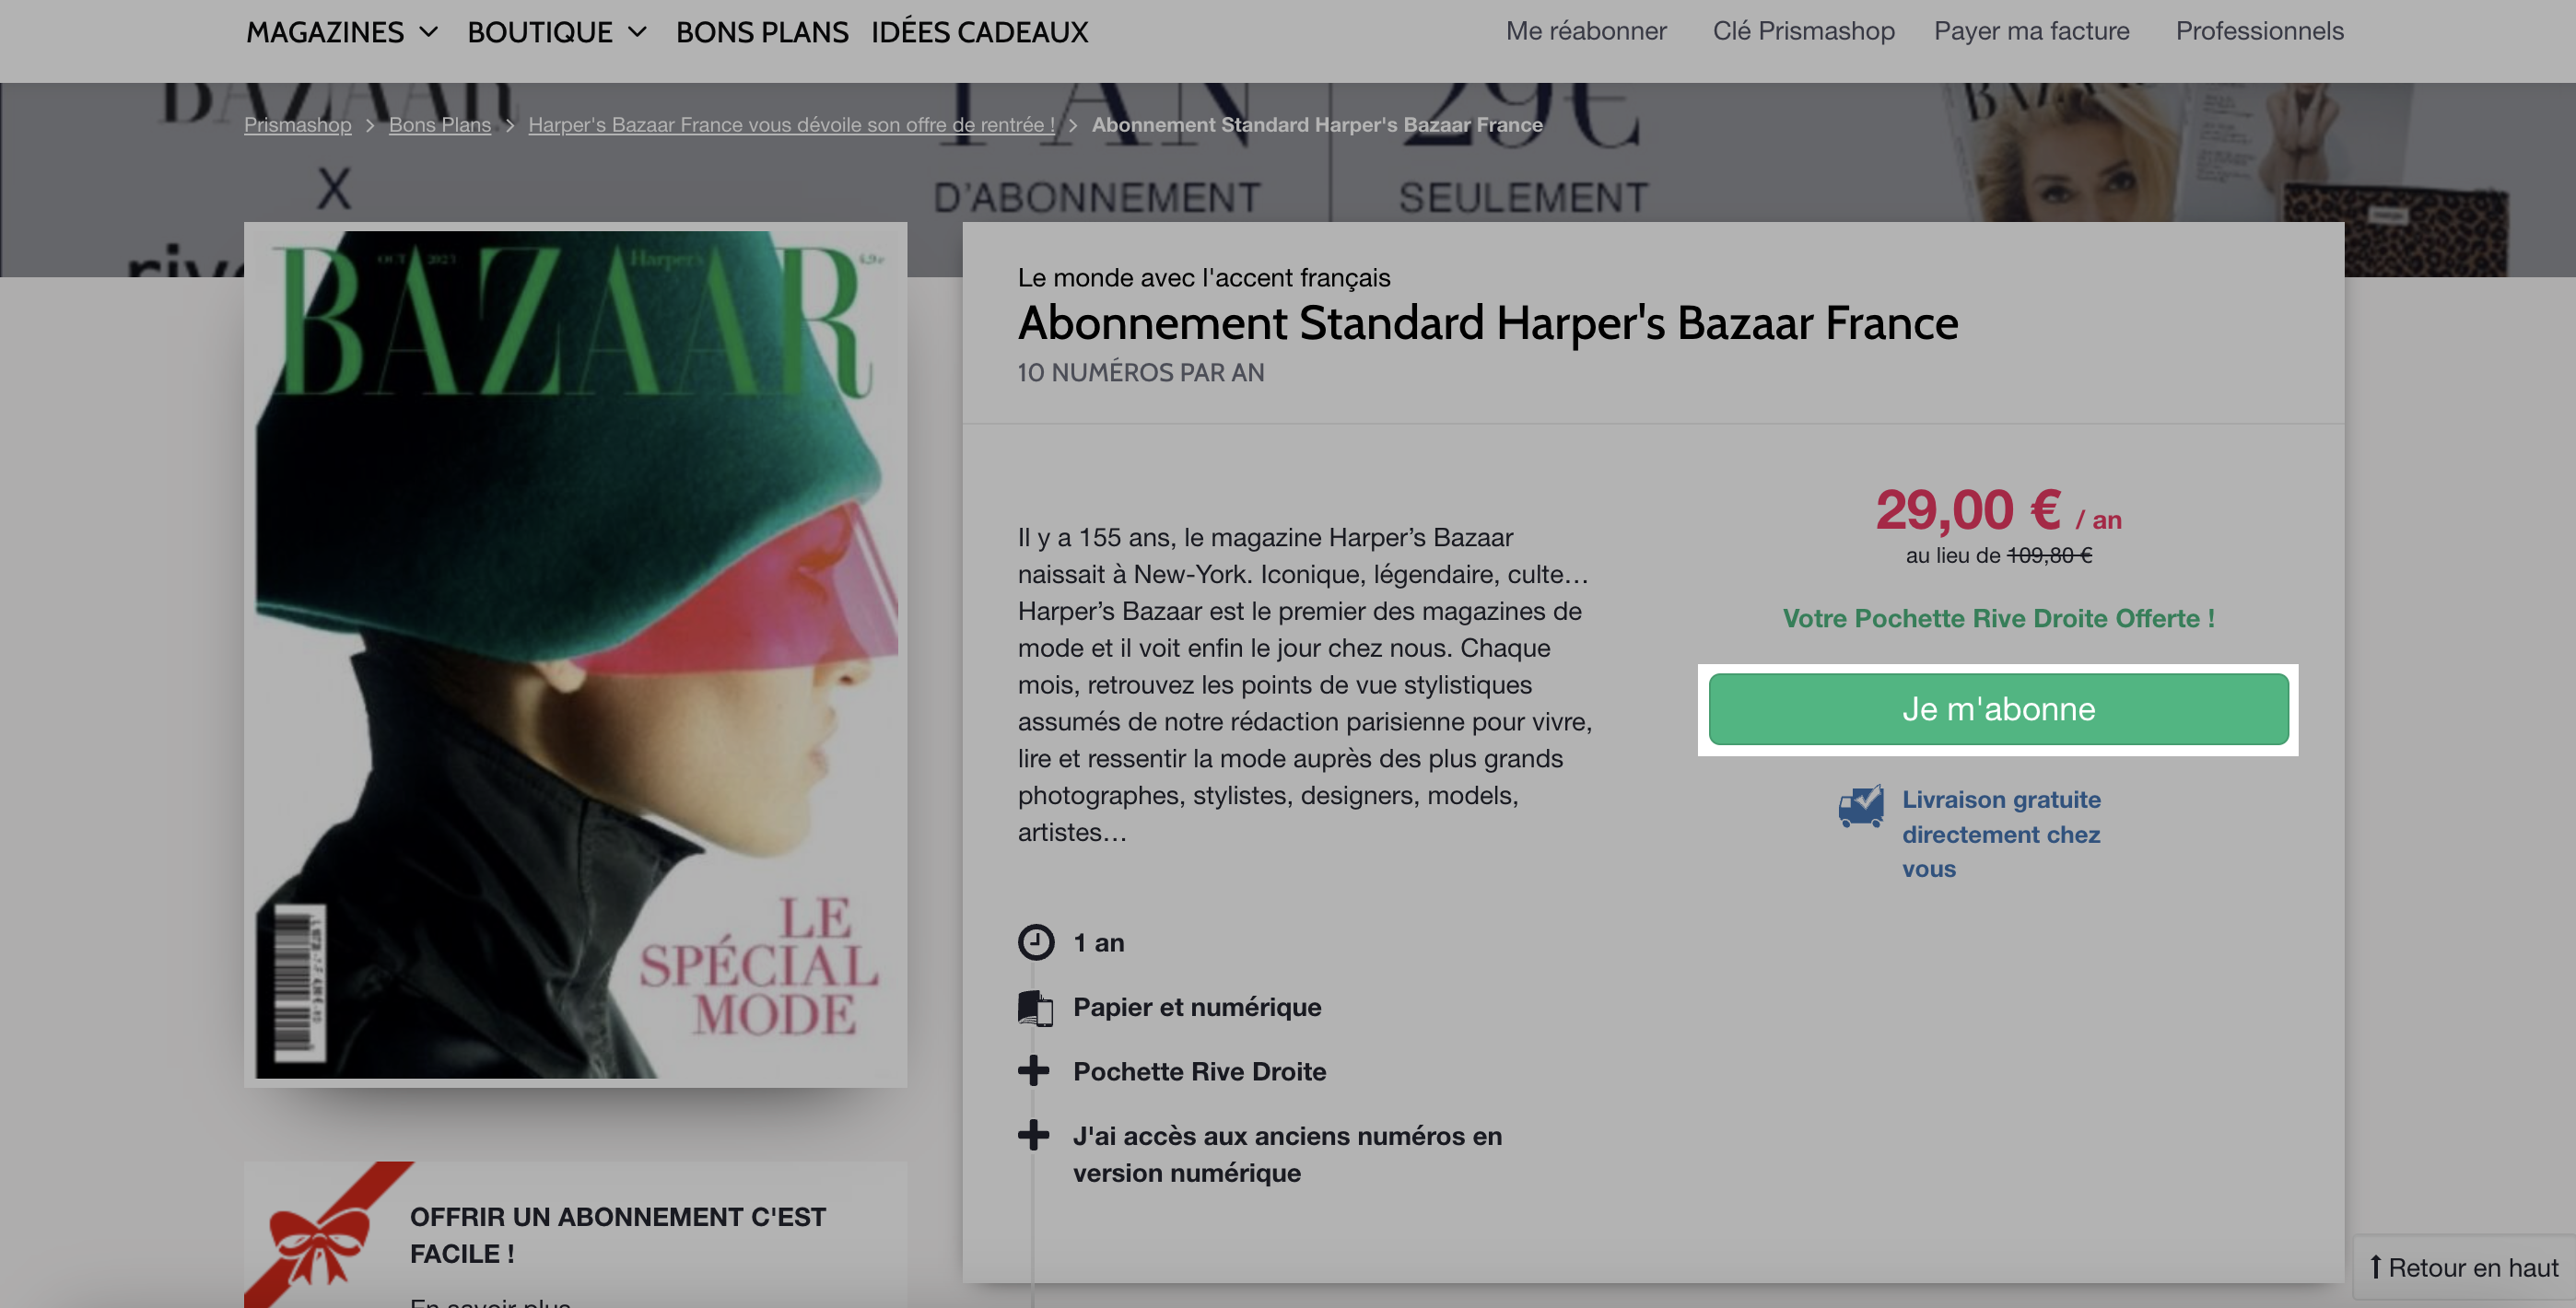Expand the MAGAZINES dropdown menu
The image size is (2576, 1308).
[x=343, y=32]
